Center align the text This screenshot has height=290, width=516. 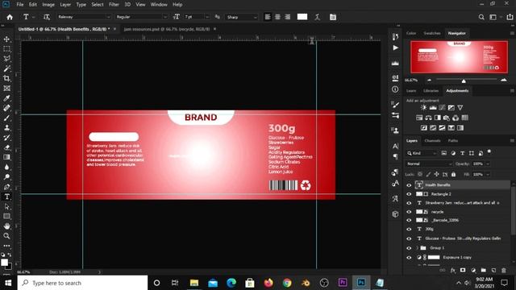coord(277,17)
